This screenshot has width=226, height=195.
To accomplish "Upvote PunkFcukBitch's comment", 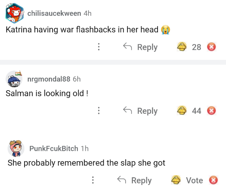I will click(x=176, y=180).
